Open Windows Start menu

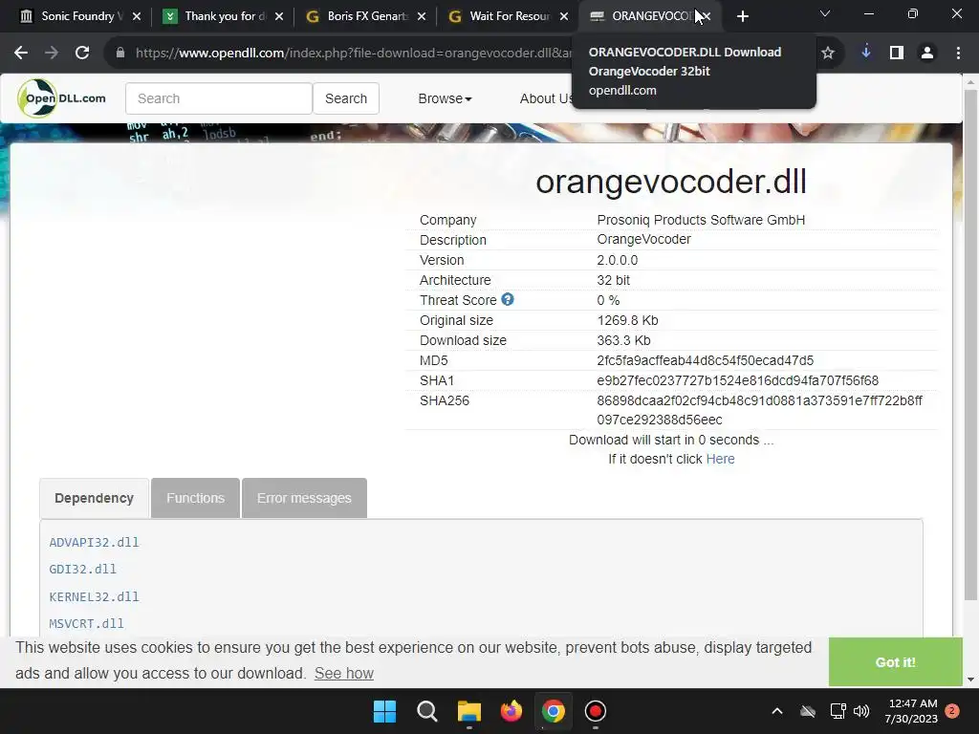(384, 711)
